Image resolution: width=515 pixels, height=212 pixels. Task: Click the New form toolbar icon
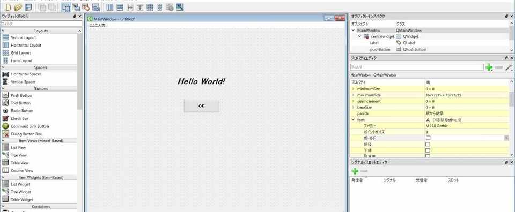pos(9,7)
